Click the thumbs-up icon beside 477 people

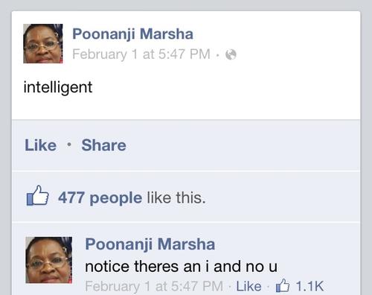[x=37, y=195]
